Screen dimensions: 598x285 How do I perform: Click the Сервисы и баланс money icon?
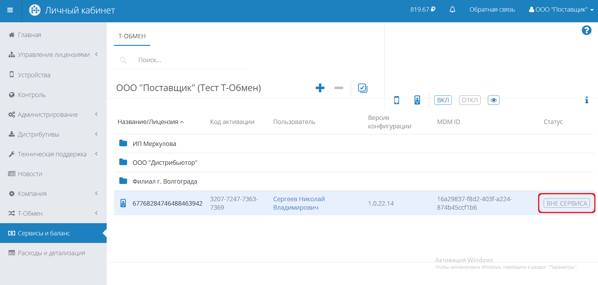pos(12,233)
